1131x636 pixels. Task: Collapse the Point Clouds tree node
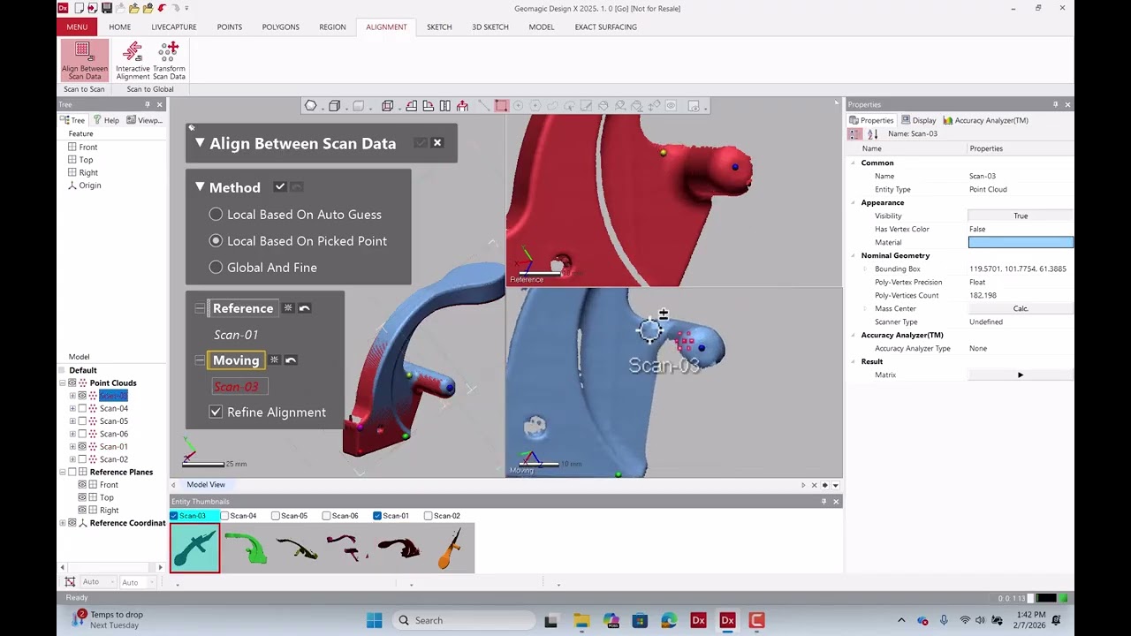[63, 383]
